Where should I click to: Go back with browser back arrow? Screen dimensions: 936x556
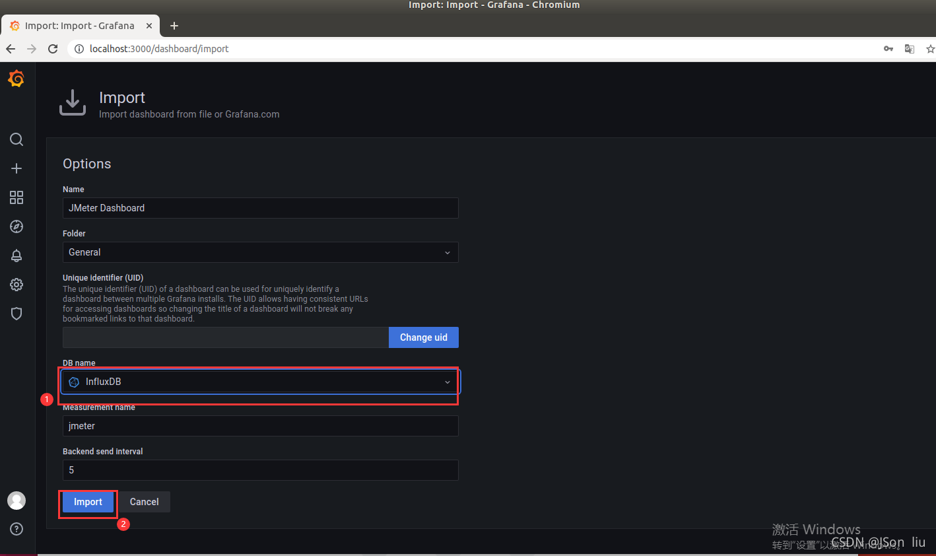tap(11, 49)
